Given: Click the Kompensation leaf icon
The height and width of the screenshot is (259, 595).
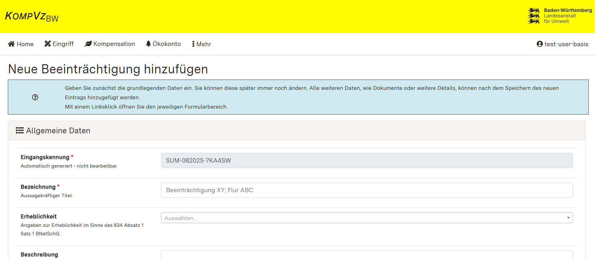Looking at the screenshot, I should click(x=88, y=44).
